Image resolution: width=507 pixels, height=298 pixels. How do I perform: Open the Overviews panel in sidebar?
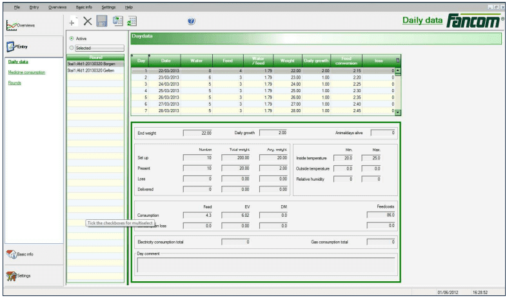(x=31, y=25)
